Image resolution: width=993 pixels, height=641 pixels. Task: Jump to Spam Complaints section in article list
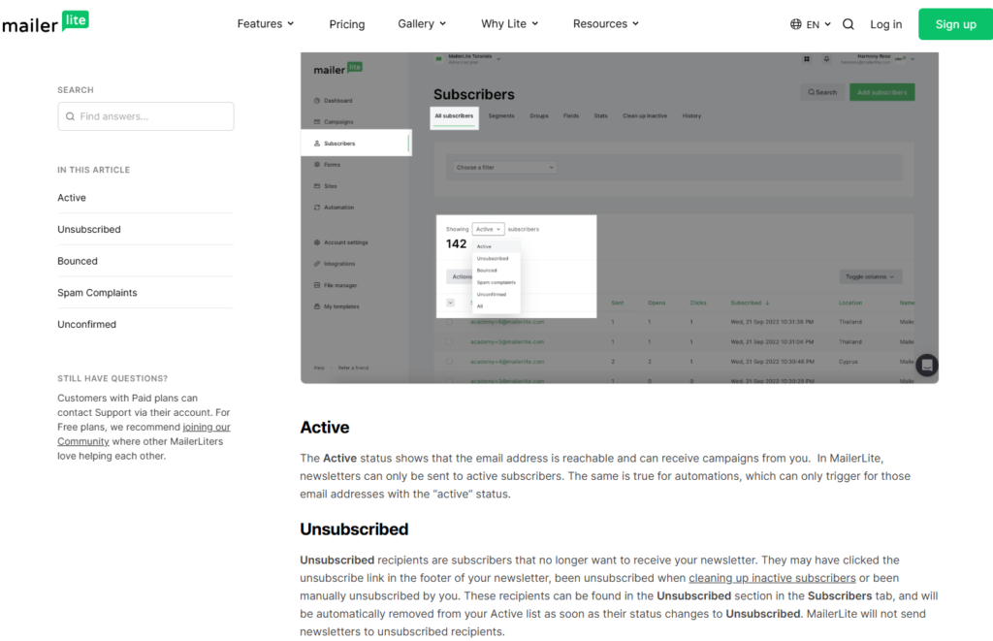pos(97,293)
